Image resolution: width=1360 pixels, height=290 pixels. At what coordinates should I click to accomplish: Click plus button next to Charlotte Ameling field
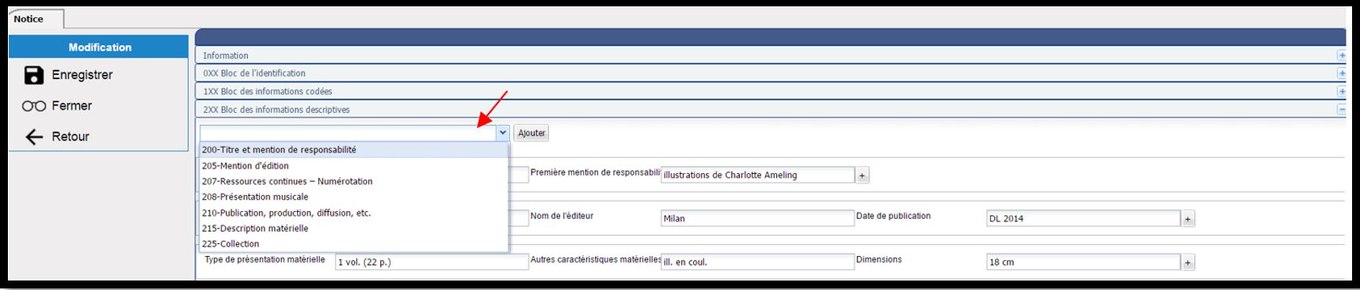pyautogui.click(x=863, y=175)
